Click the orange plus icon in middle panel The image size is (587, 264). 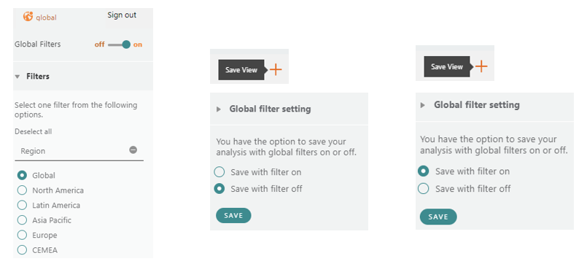pyautogui.click(x=276, y=70)
